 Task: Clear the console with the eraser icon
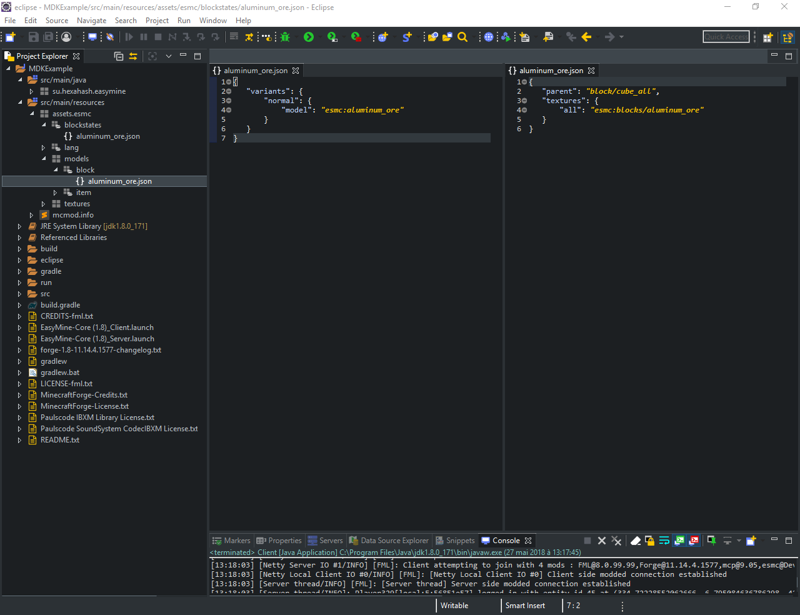coord(636,541)
